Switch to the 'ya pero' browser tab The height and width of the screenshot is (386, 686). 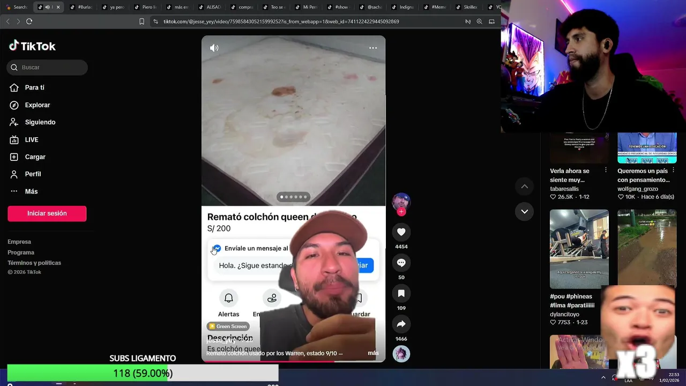click(113, 7)
